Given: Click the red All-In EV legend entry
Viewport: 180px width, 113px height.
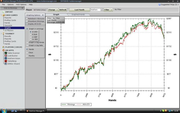Looking at the screenshot, I should tap(83, 104).
